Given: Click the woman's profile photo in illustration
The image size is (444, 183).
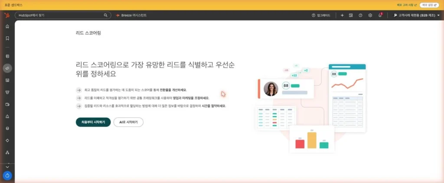Looking at the screenshot, I should [271, 89].
